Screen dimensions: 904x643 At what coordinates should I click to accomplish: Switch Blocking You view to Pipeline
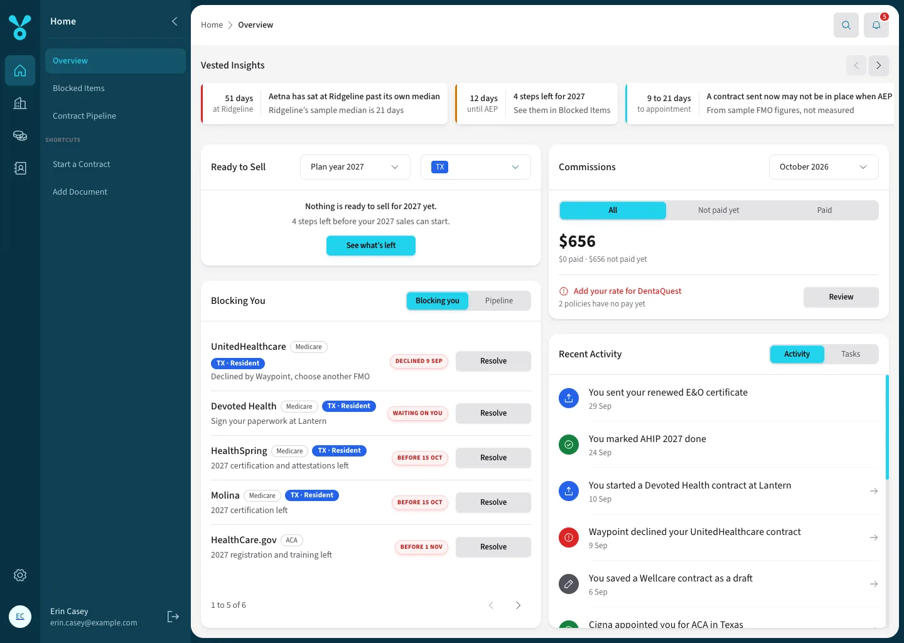(499, 301)
